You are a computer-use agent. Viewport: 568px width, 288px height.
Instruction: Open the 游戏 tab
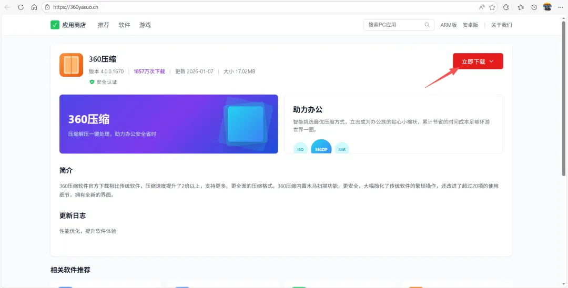pyautogui.click(x=145, y=25)
